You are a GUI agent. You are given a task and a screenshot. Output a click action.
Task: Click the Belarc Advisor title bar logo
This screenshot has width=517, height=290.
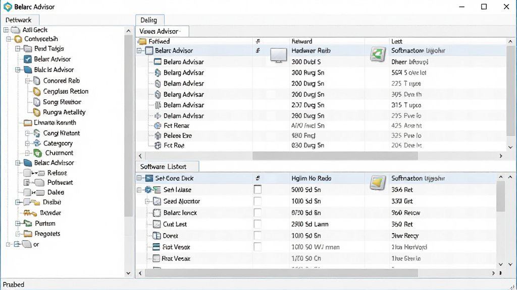click(8, 7)
